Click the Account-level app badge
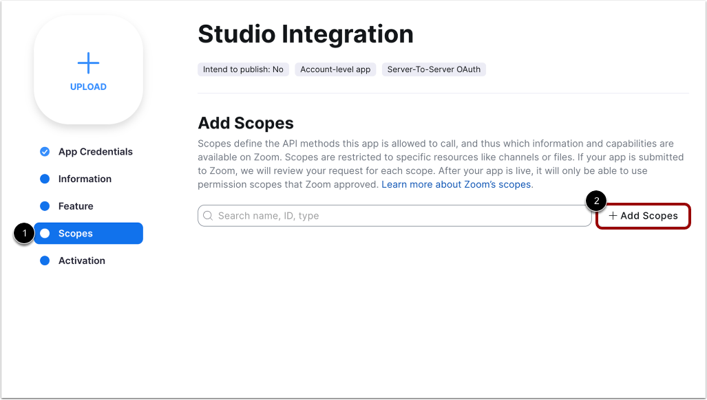 pyautogui.click(x=335, y=69)
